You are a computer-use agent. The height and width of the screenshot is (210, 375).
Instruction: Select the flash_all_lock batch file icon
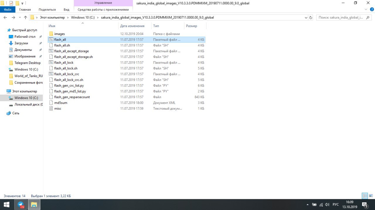click(51, 63)
